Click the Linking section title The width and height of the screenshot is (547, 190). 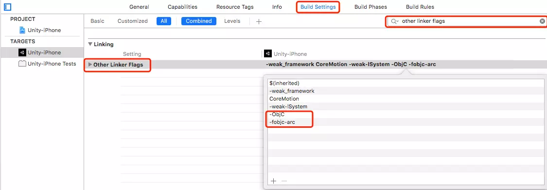pos(104,44)
